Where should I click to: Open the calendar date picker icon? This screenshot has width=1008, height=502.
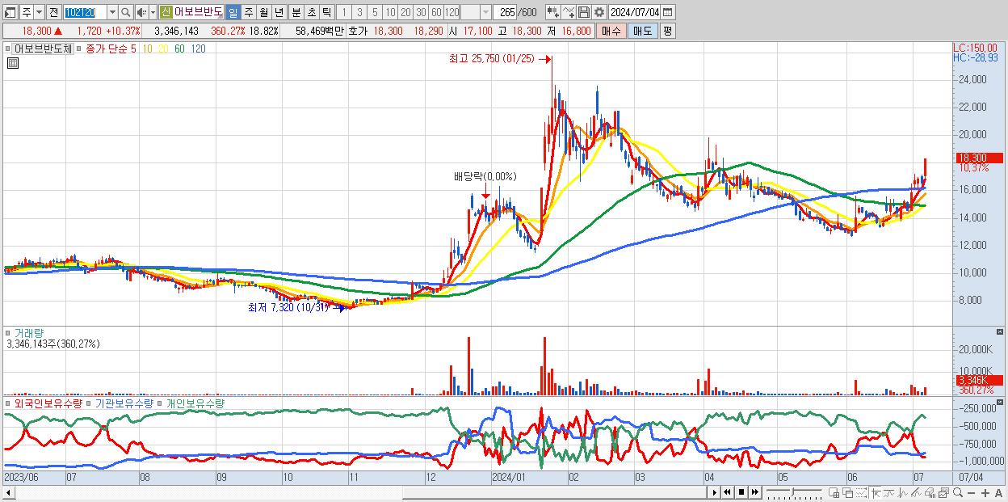tap(667, 13)
